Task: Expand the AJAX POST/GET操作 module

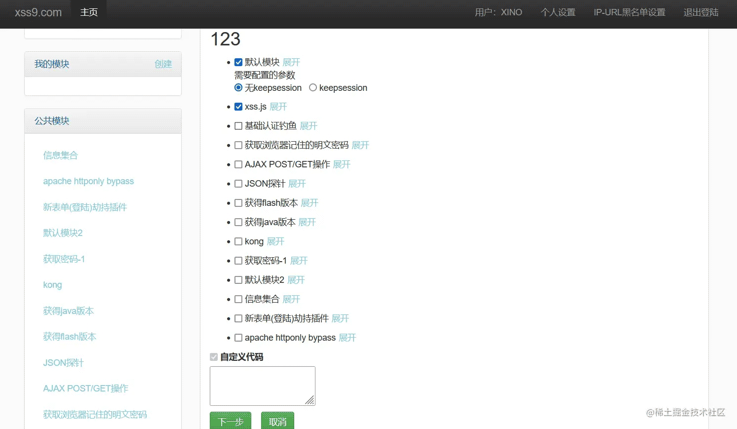Action: coord(342,164)
